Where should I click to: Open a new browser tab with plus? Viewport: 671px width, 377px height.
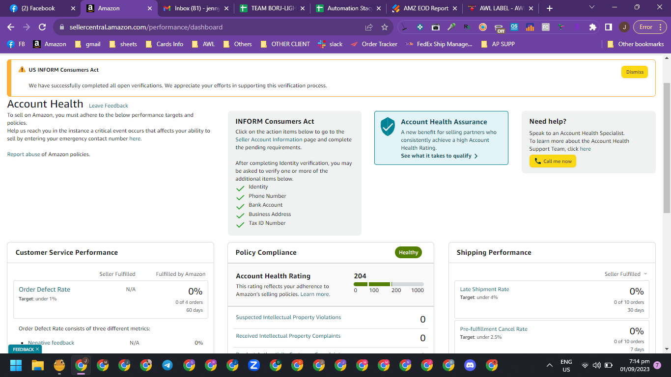550,8
